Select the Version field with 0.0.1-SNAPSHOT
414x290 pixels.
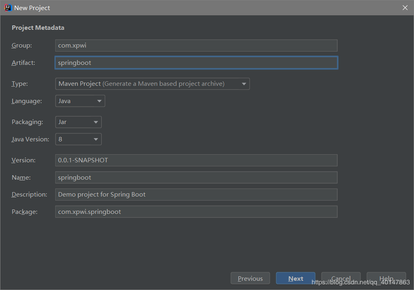tap(196, 160)
